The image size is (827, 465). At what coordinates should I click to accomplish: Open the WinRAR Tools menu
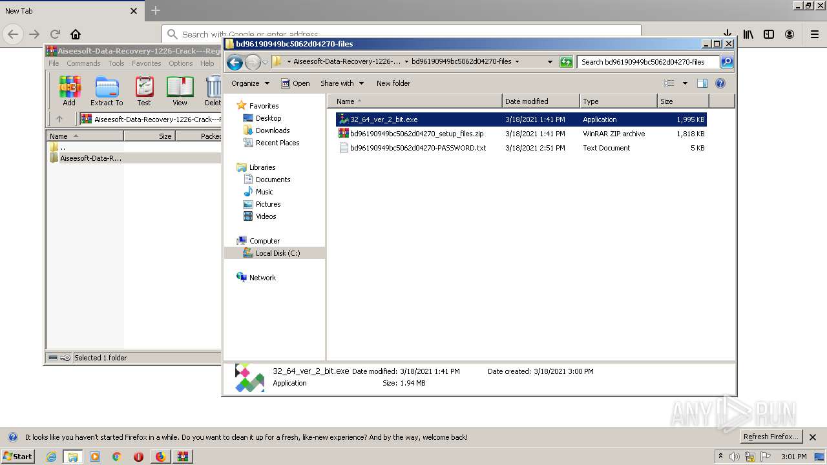[116, 63]
